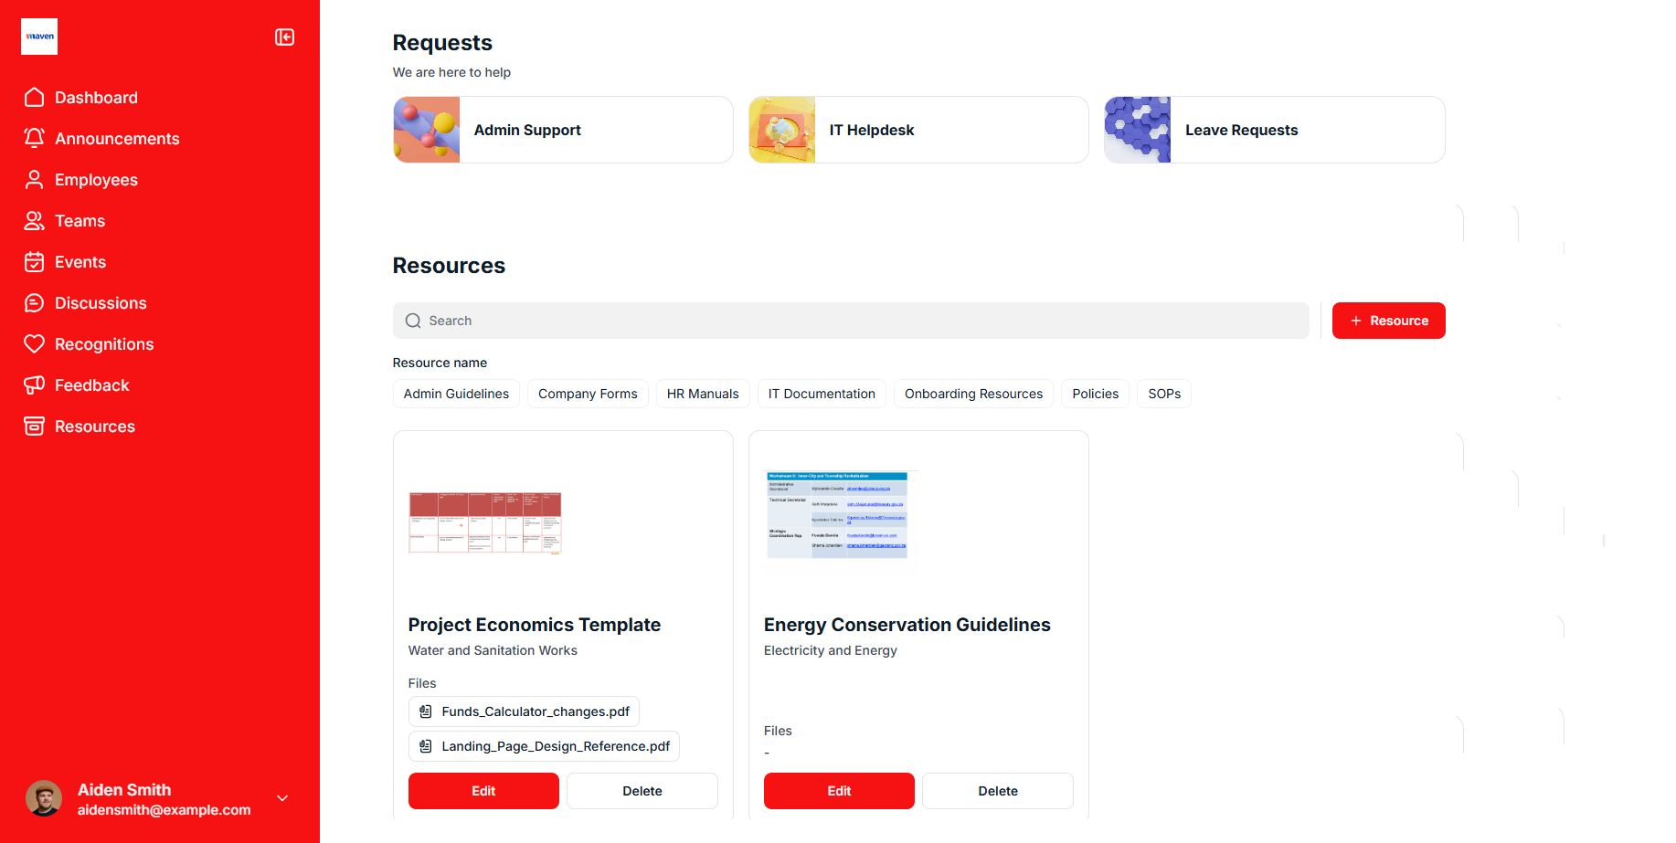
Task: Select the Policies filter chip
Action: pyautogui.click(x=1095, y=394)
